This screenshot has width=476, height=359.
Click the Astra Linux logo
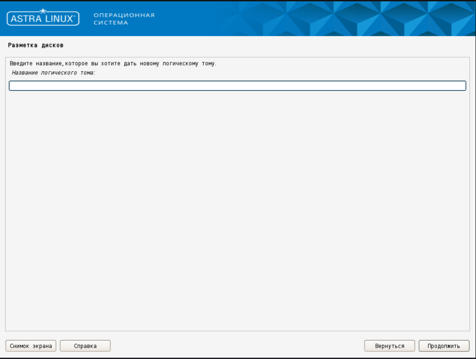tap(43, 19)
